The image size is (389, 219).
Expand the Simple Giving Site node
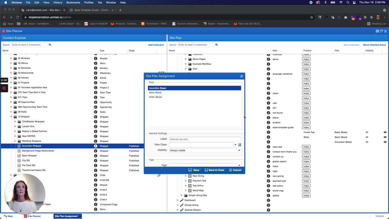pyautogui.click(x=182, y=195)
